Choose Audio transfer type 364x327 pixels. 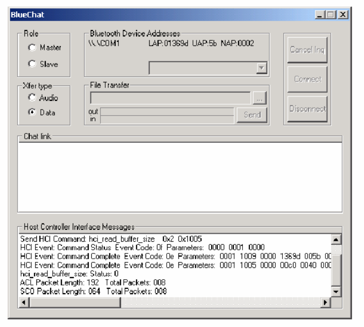32,97
